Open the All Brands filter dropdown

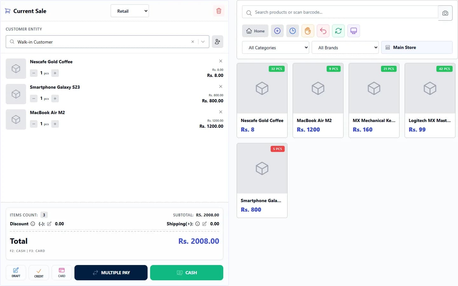coord(345,47)
